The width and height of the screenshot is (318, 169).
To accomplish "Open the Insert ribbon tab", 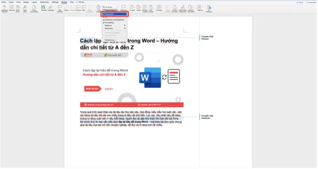I will (11, 2).
